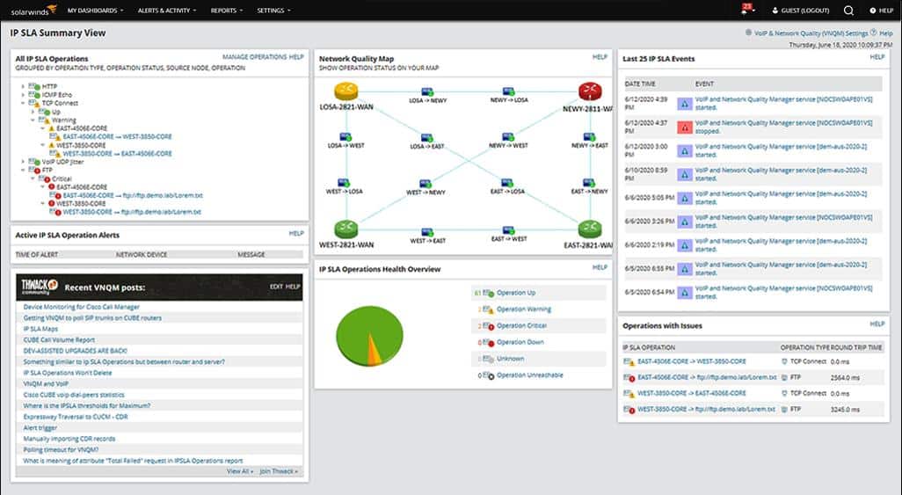Click the 2564.0 ms round trip value
Viewport: 902px width, 495px height.
point(845,377)
